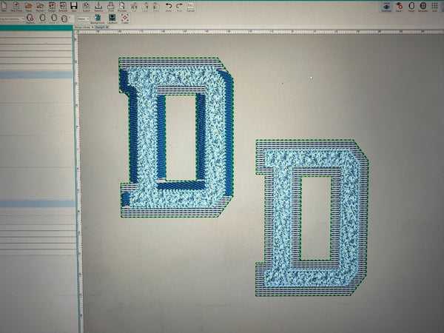Click the Background button
Image resolution: width=444 pixels, height=333 pixels.
point(98,19)
